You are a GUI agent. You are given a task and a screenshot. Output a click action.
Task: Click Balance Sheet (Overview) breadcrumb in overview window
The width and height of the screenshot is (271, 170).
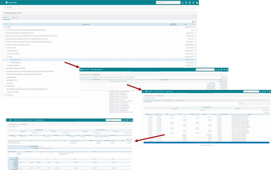pos(97,70)
